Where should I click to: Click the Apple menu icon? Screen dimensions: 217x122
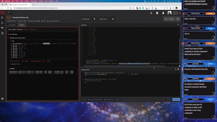click(2, 1)
